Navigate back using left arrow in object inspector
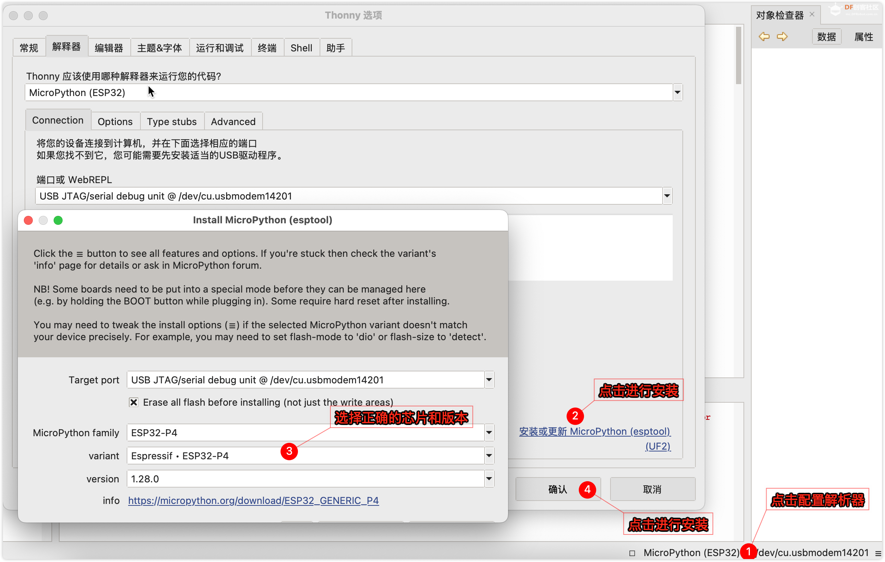Viewport: 885px width, 562px height. 764,36
